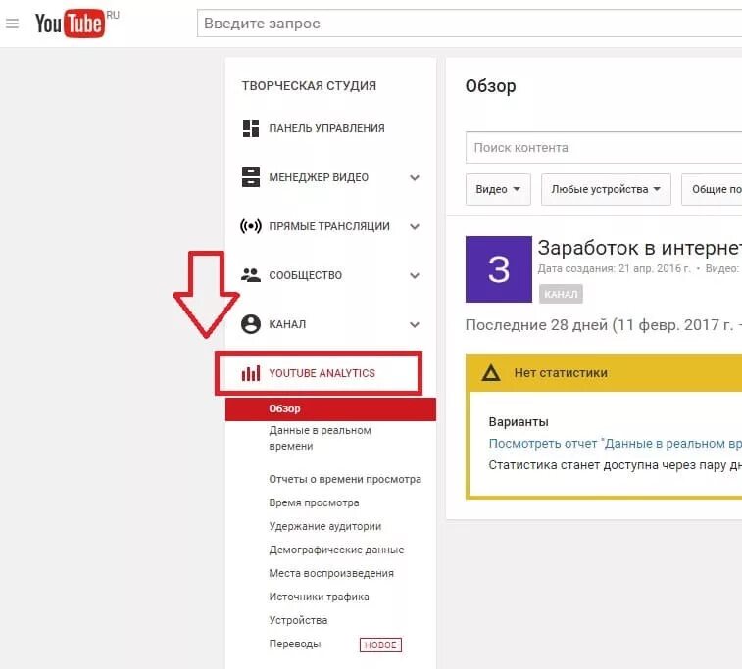Open the Любые устройства dropdown
Viewport: 742px width, 669px height.
[606, 189]
